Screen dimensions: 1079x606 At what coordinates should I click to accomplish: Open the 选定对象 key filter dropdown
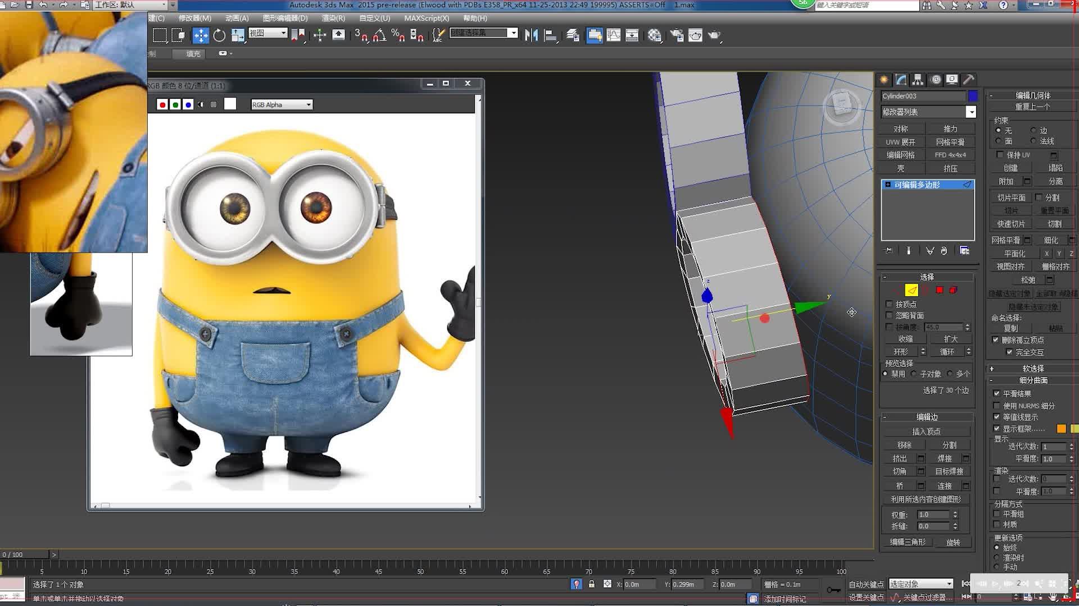coord(921,584)
